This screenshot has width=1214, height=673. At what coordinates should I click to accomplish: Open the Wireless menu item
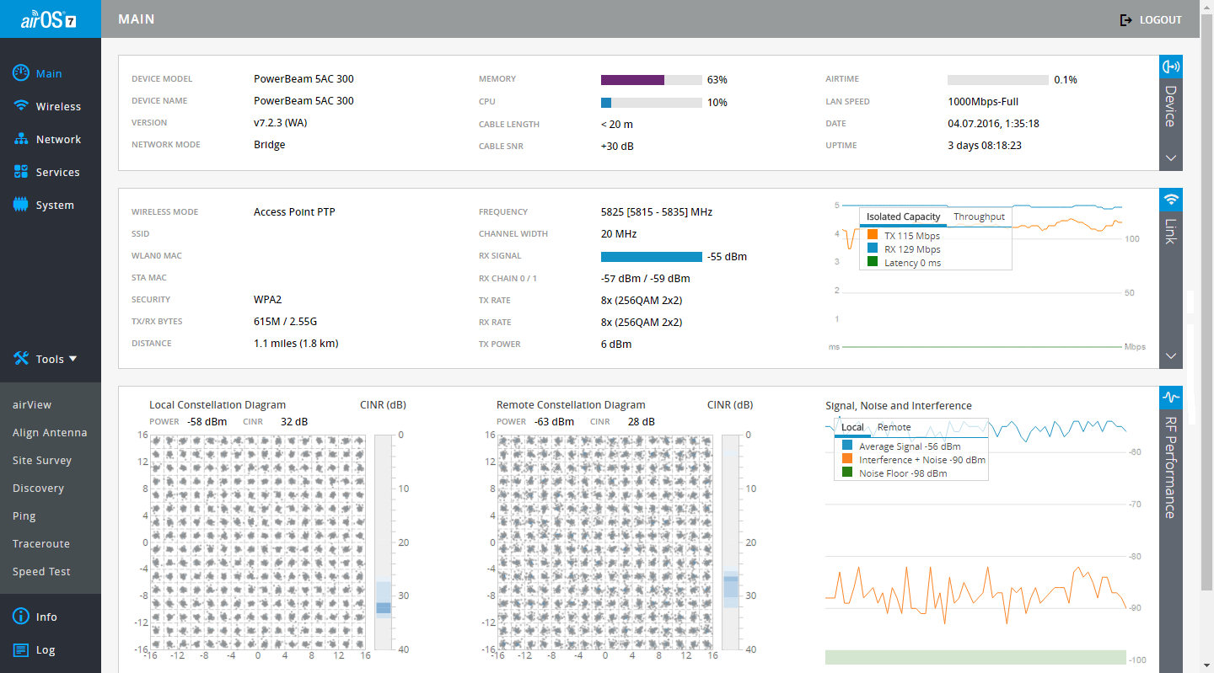point(58,107)
